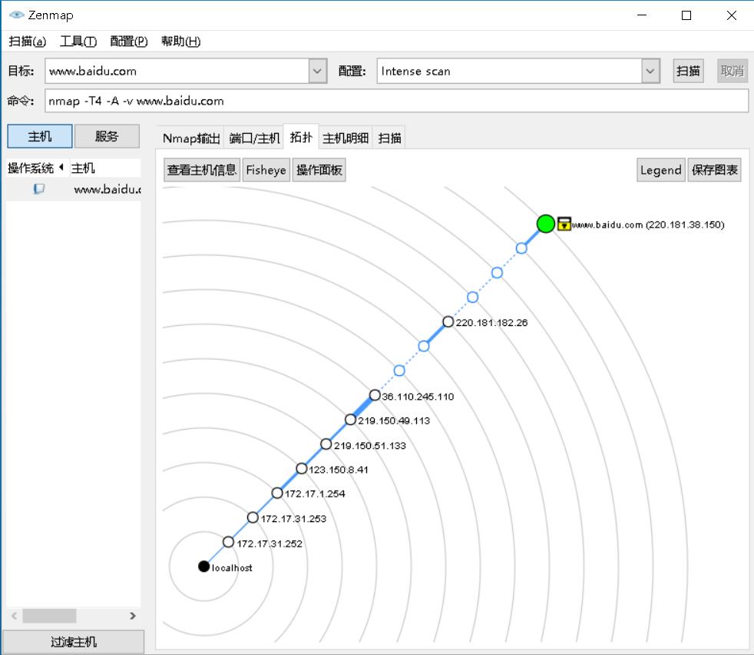Screen dimensions: 754x655
Task: Open the 配置(P) menu
Action: click(129, 42)
